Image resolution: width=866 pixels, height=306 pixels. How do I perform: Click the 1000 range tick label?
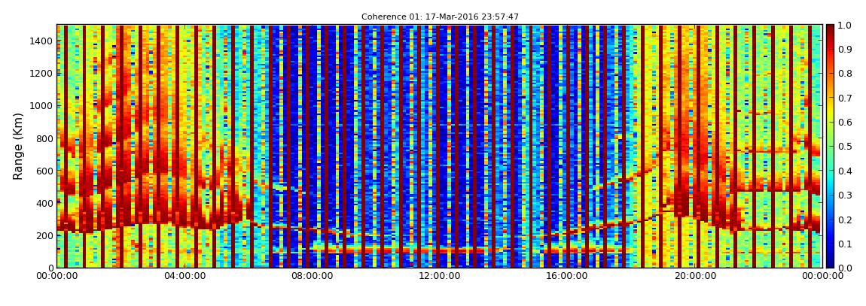point(42,106)
